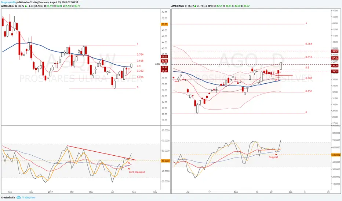
Task: Click the red 37.76 price tag on the weekly chart
Action: point(164,61)
